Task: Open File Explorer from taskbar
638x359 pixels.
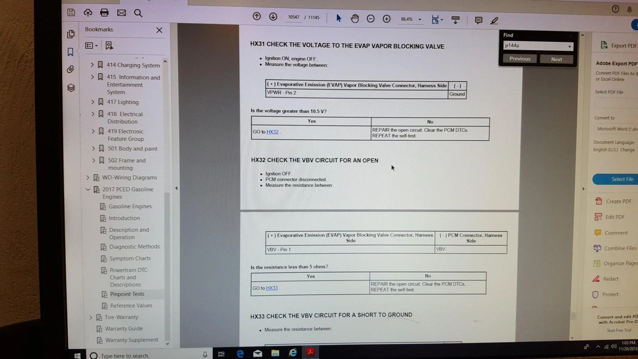Action: coord(275,353)
